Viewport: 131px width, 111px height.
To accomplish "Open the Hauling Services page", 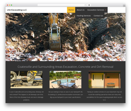I will (84, 16).
